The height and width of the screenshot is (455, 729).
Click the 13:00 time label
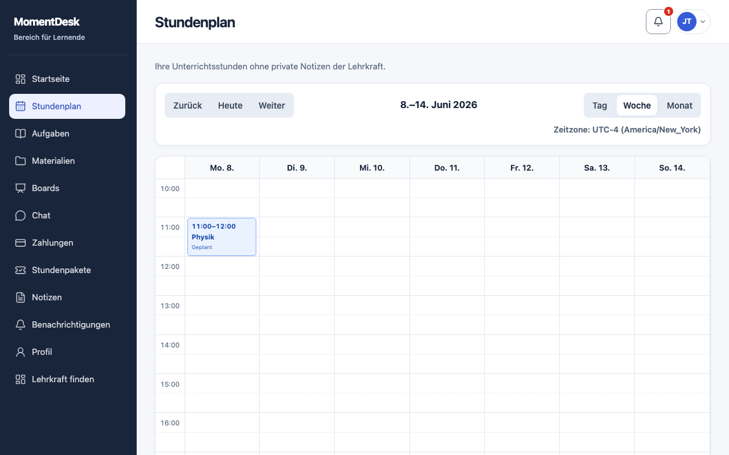coord(170,306)
